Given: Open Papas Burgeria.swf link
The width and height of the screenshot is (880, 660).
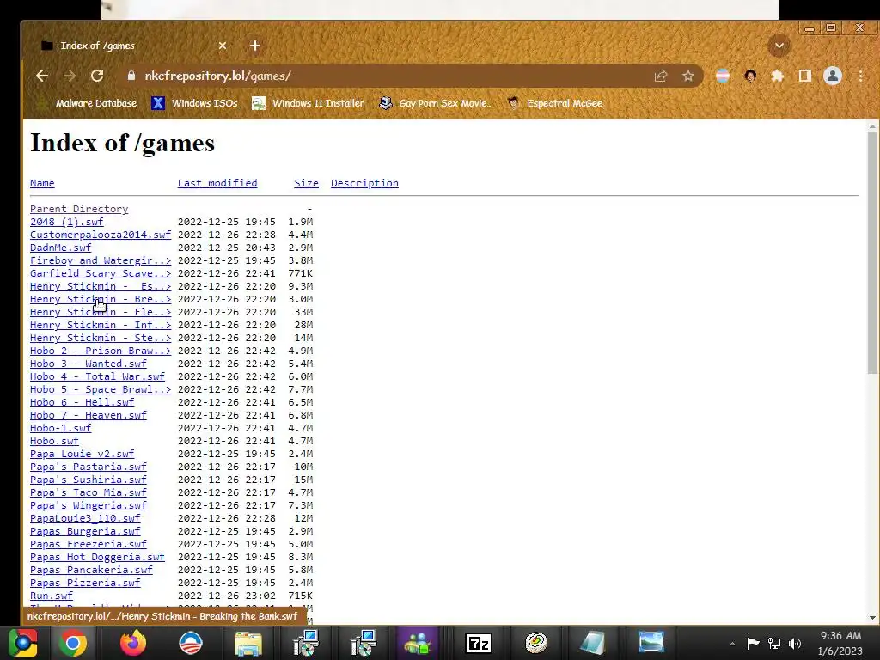Looking at the screenshot, I should point(85,531).
